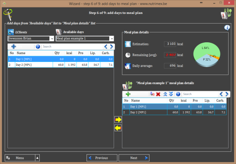
Task: Sort meal plan details list by kcal column
Action: (185, 101)
